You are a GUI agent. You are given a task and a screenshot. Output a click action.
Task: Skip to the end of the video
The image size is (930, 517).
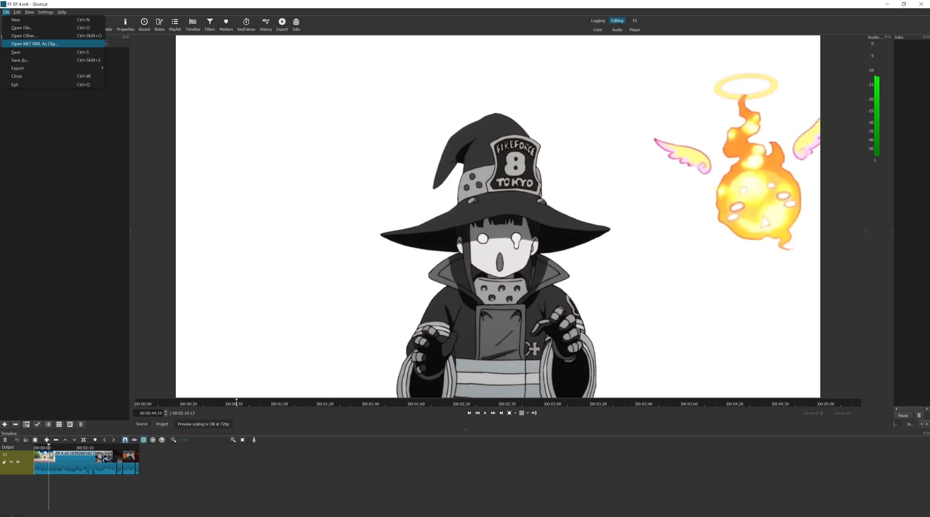click(501, 413)
